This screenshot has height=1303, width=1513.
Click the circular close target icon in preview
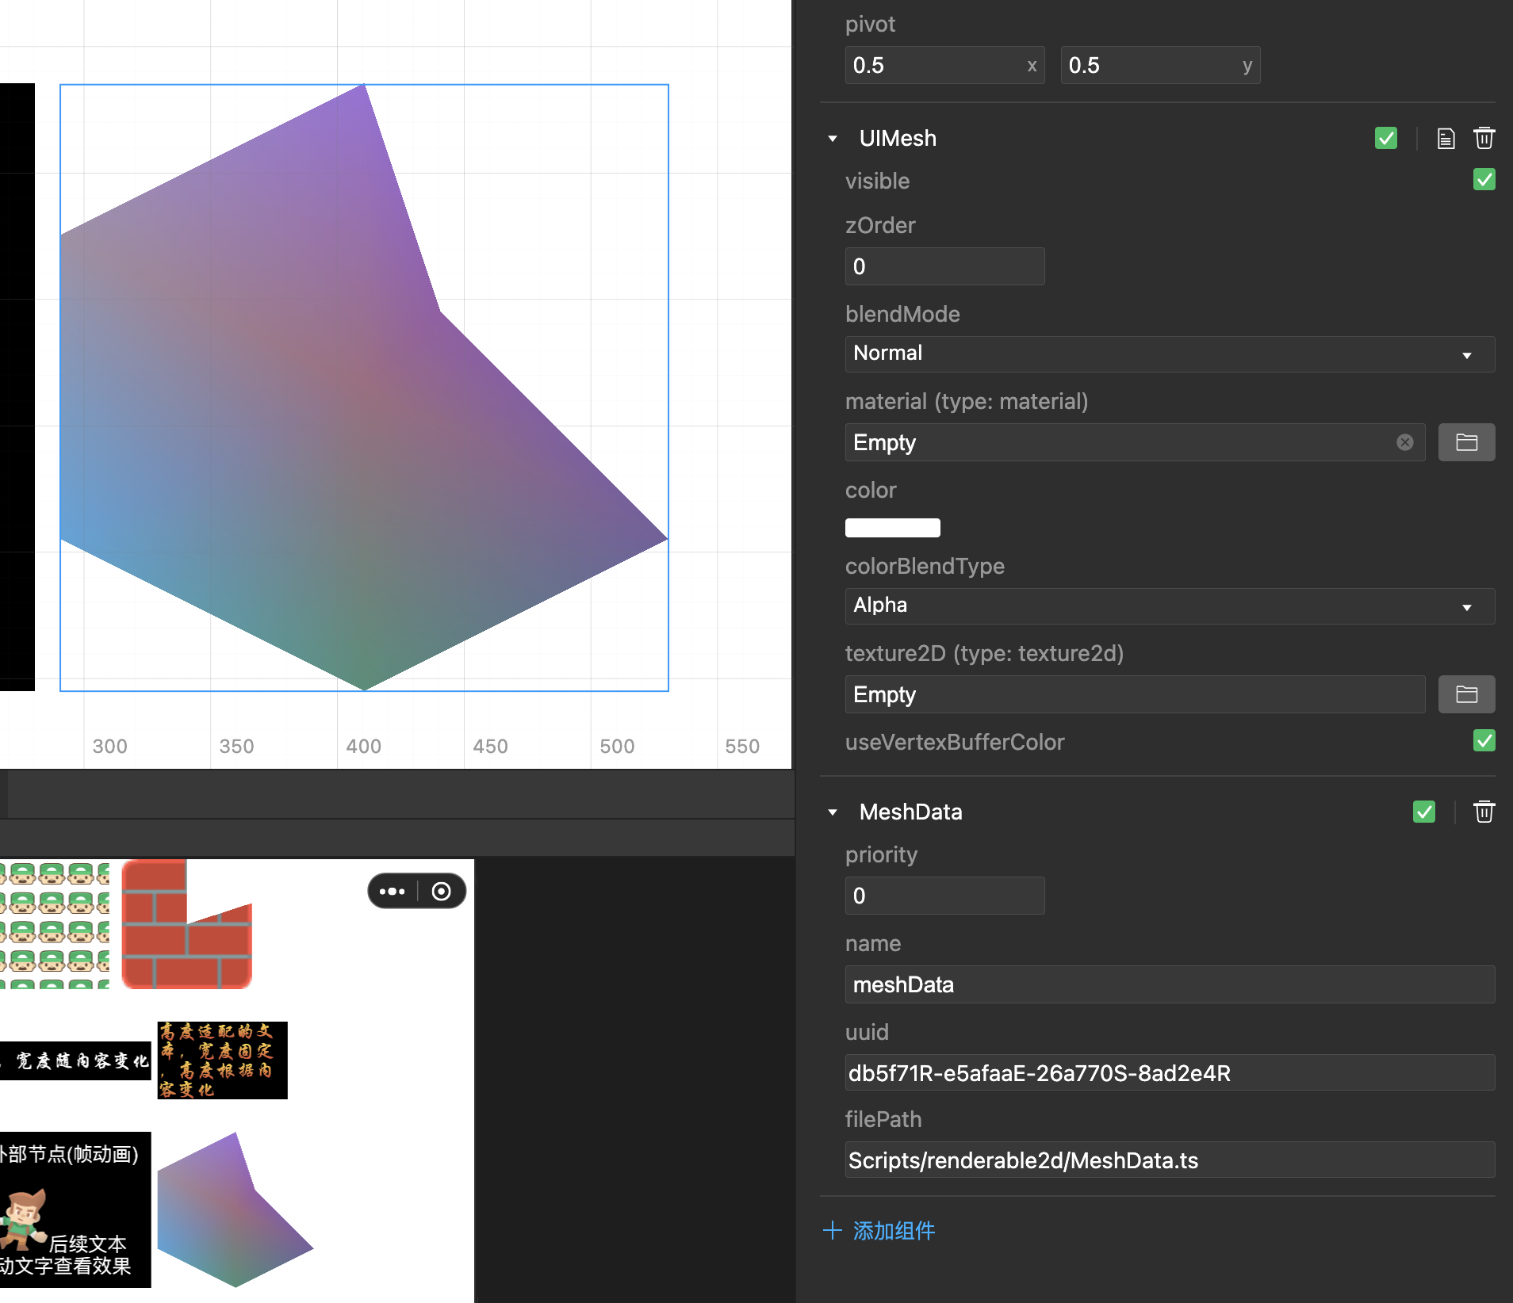[x=442, y=892]
